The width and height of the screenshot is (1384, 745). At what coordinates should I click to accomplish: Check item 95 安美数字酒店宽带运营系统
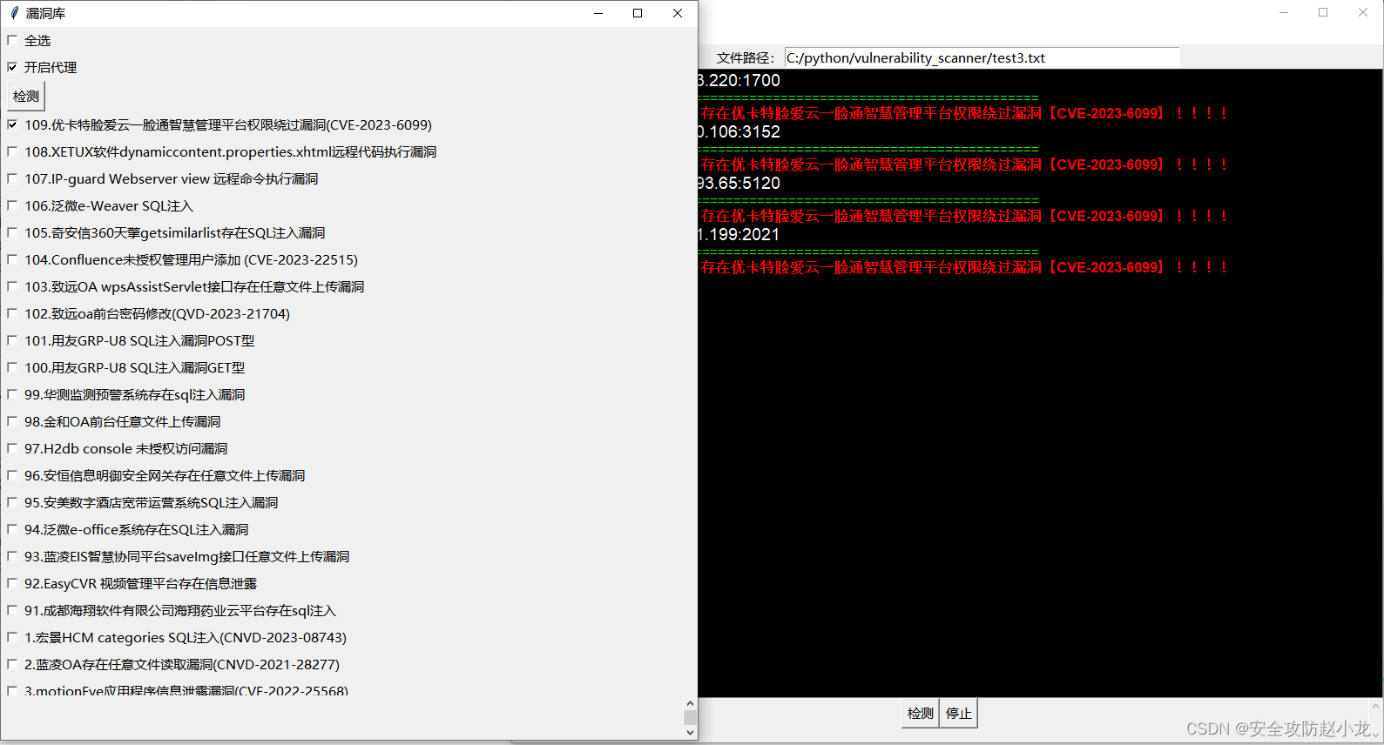(x=12, y=502)
